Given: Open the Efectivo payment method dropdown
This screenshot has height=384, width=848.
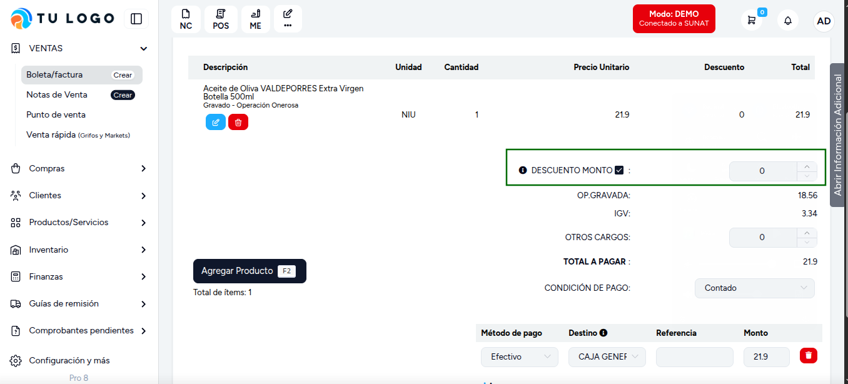Looking at the screenshot, I should pos(520,356).
